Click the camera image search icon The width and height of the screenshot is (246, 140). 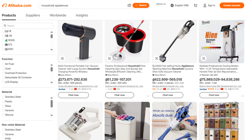click(x=129, y=5)
